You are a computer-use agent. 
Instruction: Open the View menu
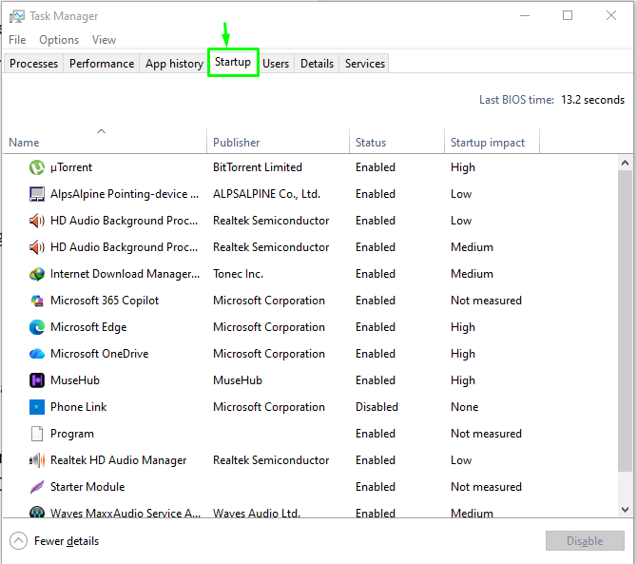click(x=104, y=40)
